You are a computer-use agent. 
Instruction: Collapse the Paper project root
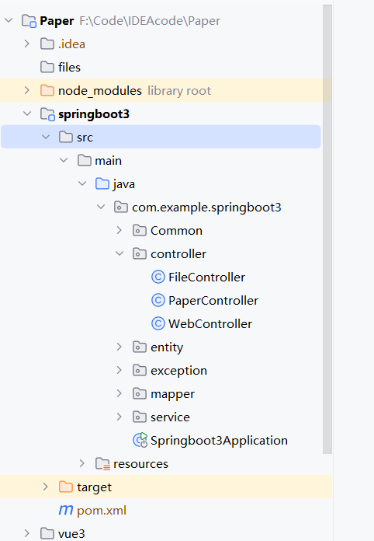pos(9,20)
